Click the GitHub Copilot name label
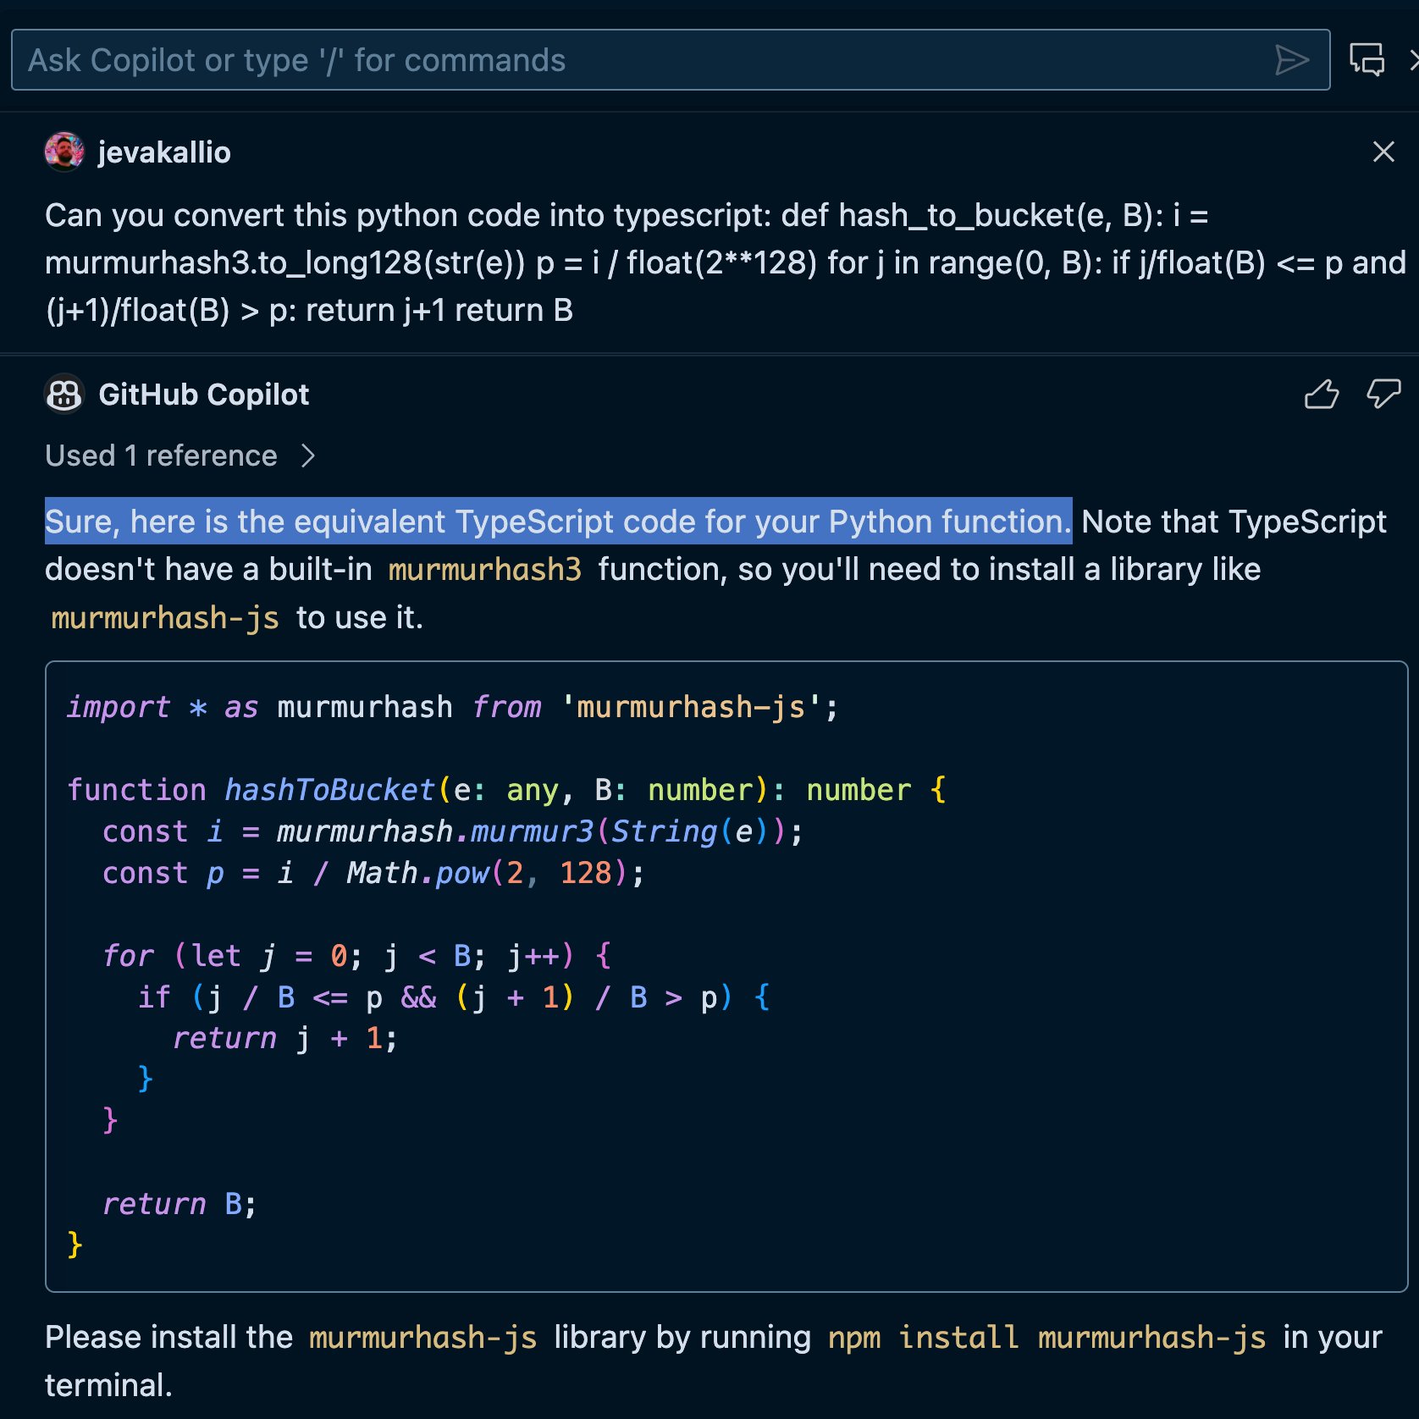This screenshot has height=1419, width=1419. click(204, 395)
